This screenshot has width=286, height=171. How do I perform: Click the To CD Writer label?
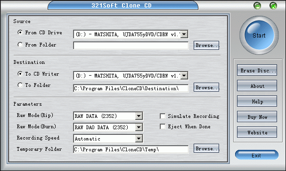tap(42, 74)
